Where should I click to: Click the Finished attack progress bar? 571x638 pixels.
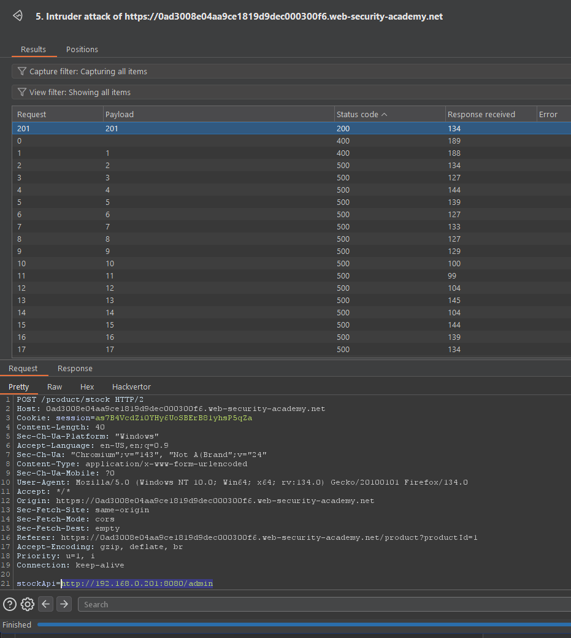[x=304, y=625]
